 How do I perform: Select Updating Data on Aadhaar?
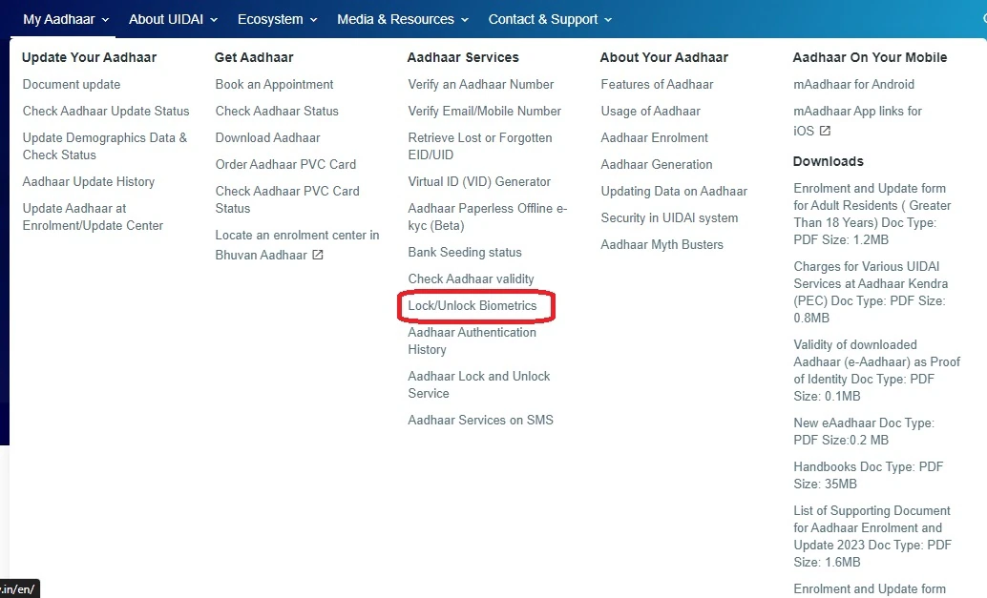[x=674, y=191]
